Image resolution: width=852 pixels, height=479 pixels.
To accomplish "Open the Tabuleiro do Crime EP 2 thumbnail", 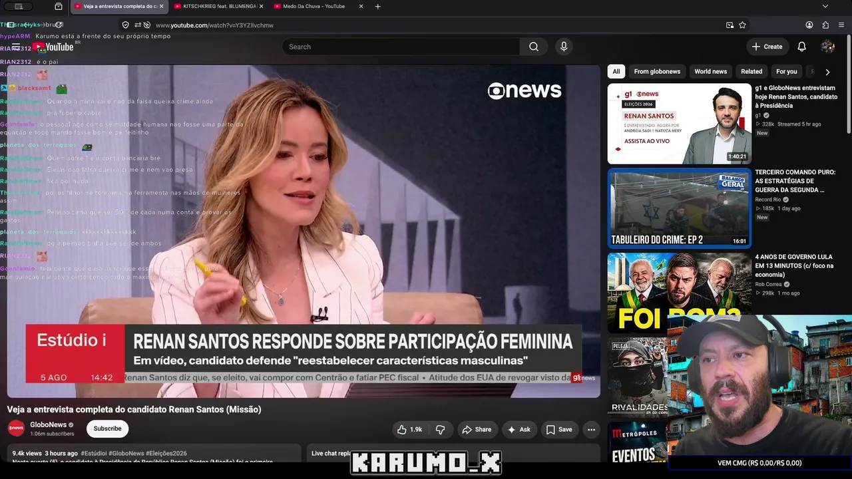I will pyautogui.click(x=680, y=208).
